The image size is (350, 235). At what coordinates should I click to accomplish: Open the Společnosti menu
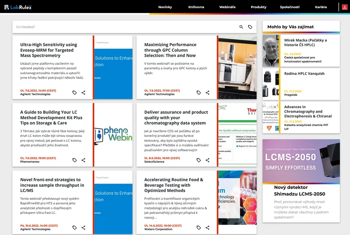[x=290, y=7]
